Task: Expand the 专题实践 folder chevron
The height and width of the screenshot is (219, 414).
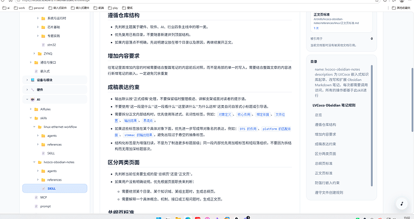Action: tap(37, 35)
